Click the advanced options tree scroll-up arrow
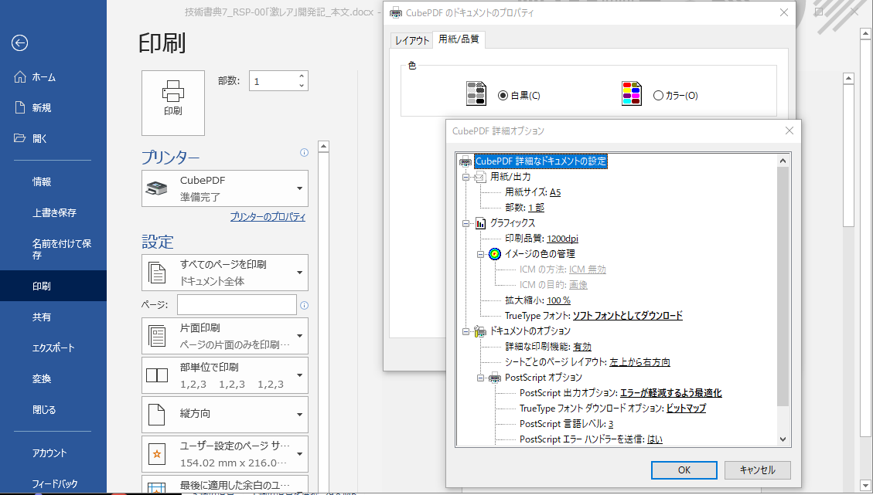Viewport: 873px width, 495px height. click(x=783, y=161)
